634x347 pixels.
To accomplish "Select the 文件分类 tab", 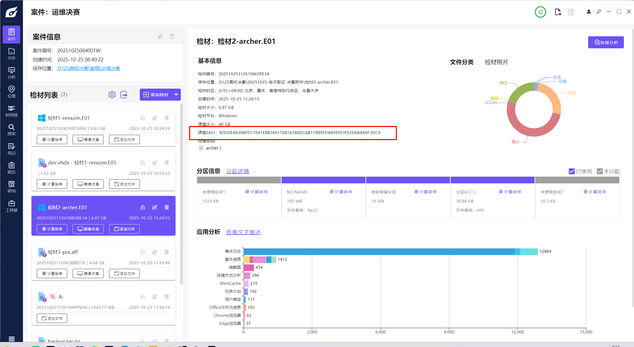I will click(462, 62).
